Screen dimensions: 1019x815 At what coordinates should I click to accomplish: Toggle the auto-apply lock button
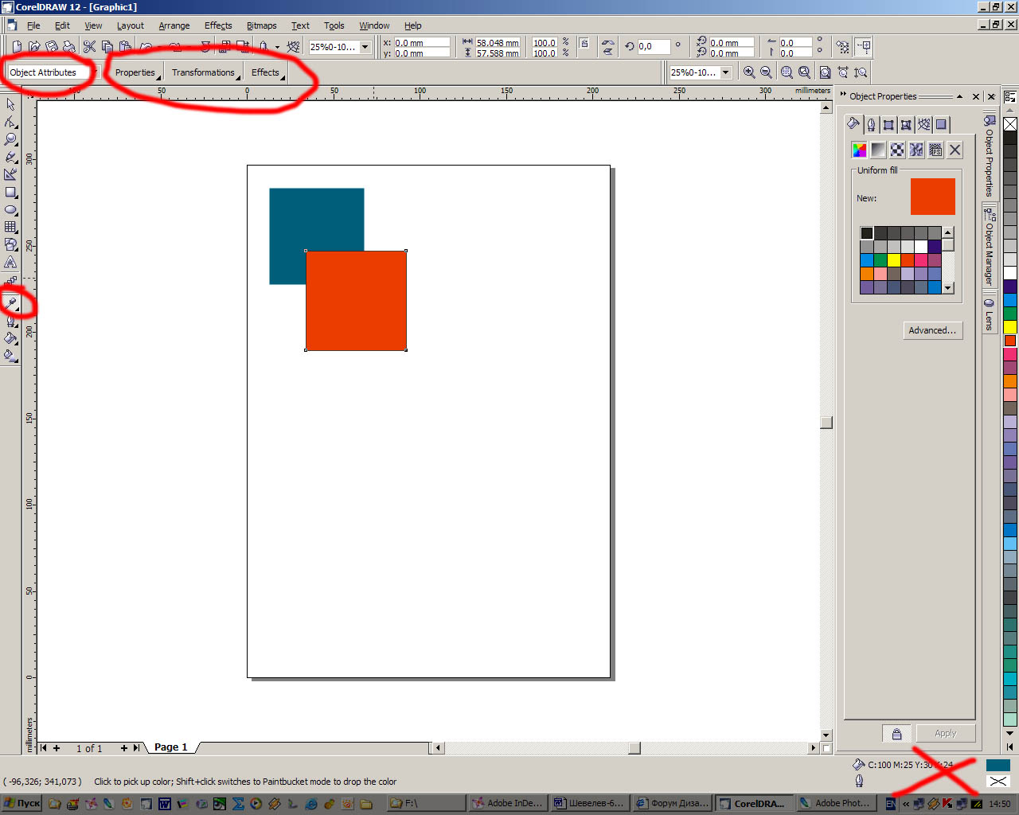pyautogui.click(x=896, y=733)
